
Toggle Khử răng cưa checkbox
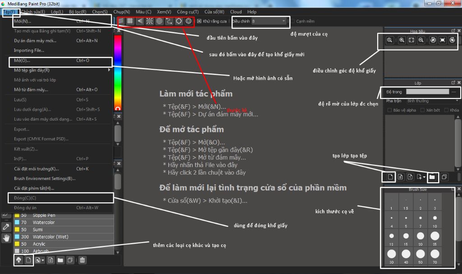click(199, 21)
